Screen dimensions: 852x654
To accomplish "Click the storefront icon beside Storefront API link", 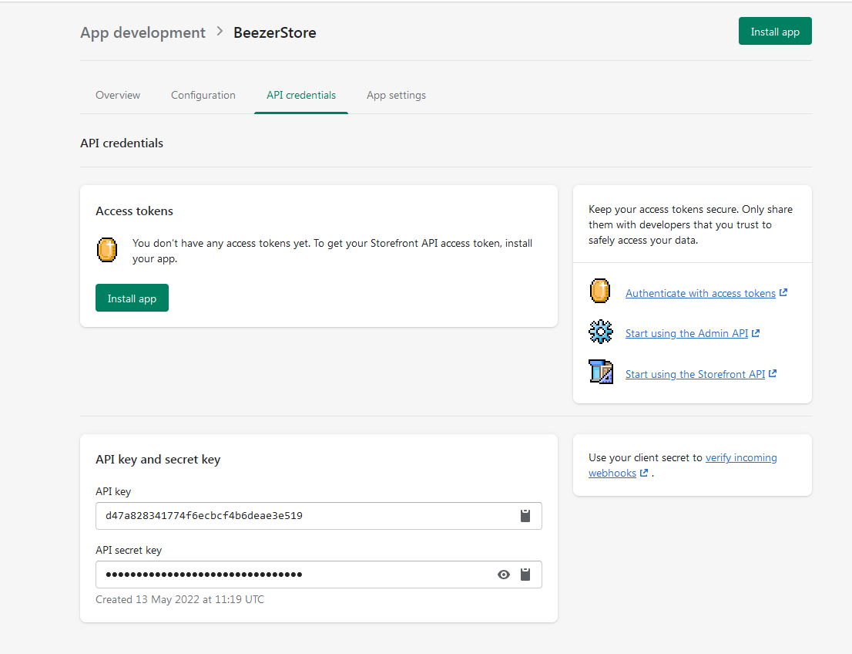I will (x=600, y=373).
